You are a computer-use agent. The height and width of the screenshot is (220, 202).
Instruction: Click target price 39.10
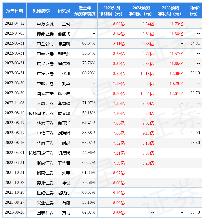[195, 73]
